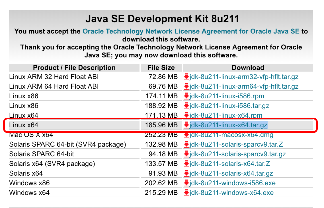Select the Linux ARM 32 Hard Float ABI description

[x=54, y=77]
